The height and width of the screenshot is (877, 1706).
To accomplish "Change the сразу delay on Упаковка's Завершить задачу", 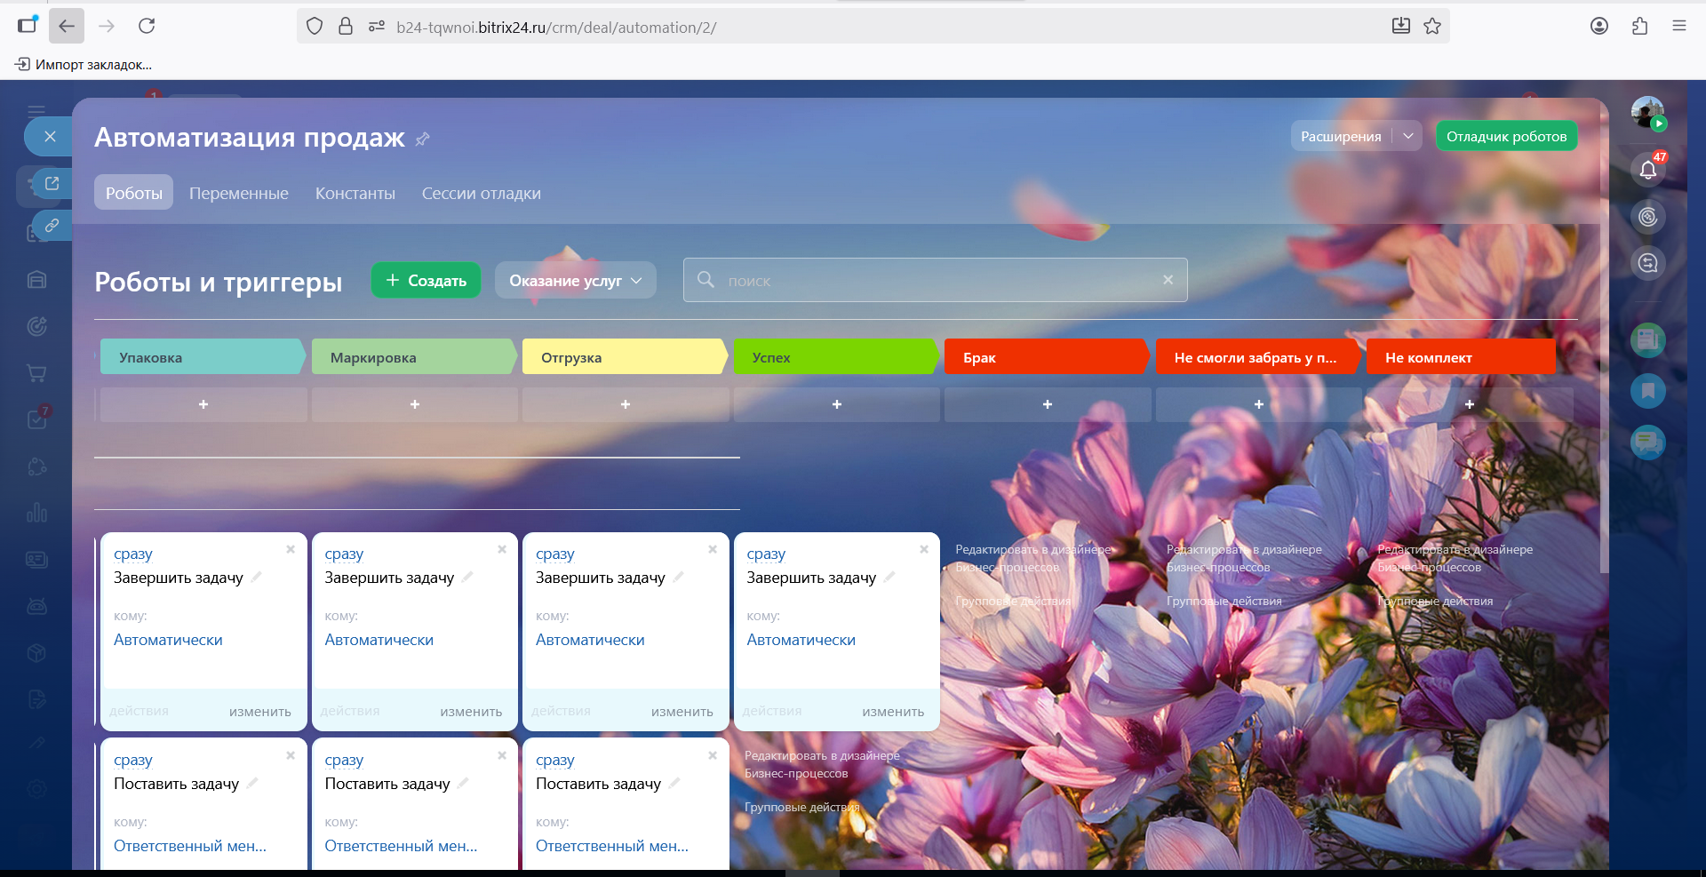I will (133, 554).
